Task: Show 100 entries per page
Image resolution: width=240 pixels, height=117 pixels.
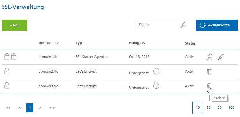Action: pyautogui.click(x=231, y=108)
